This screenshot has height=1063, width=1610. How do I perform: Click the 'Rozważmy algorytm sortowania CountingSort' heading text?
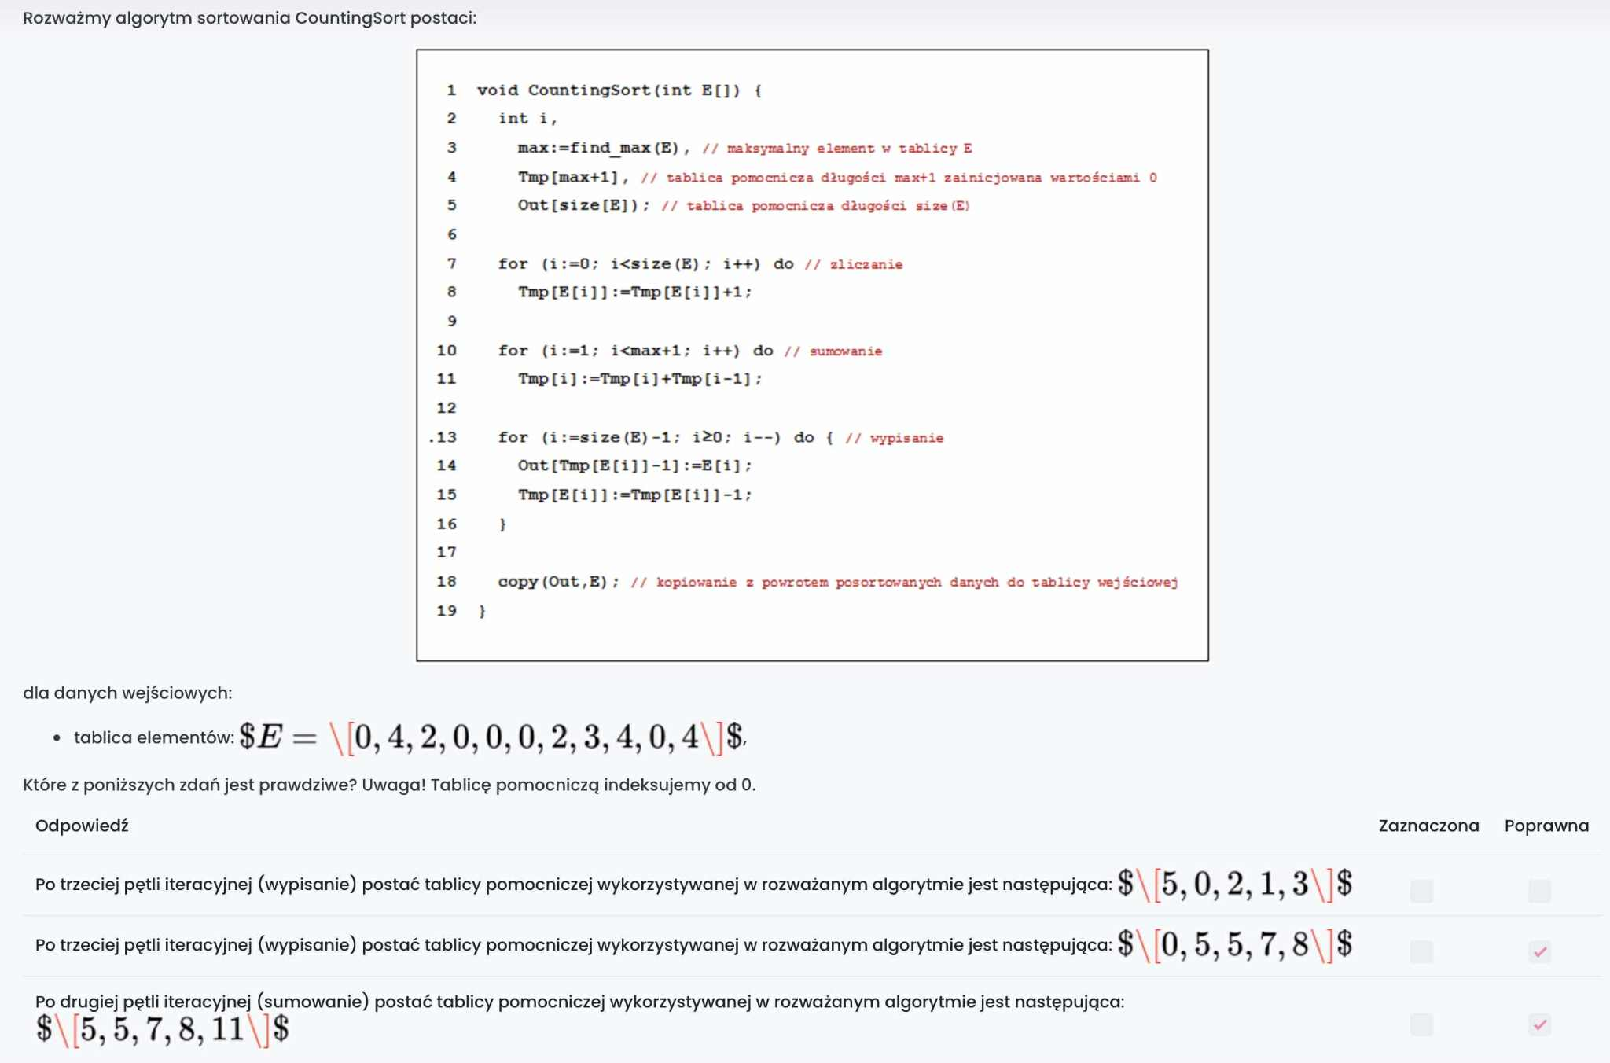click(249, 18)
